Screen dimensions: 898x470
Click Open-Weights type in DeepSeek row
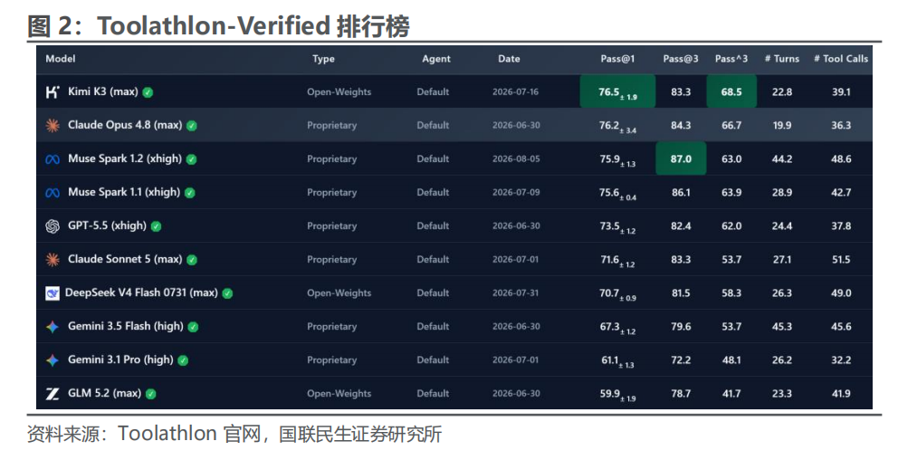339,293
